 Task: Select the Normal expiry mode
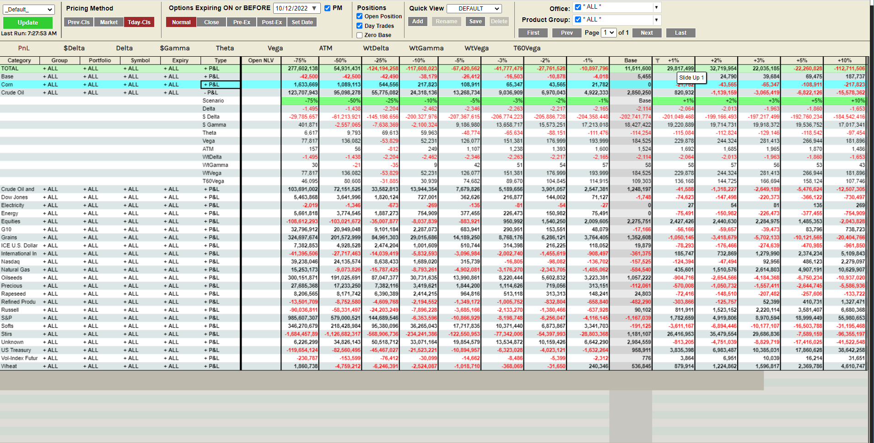click(x=181, y=22)
